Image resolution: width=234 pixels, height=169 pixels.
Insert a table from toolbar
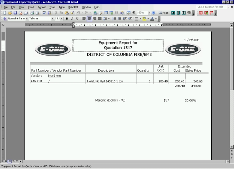106,13
